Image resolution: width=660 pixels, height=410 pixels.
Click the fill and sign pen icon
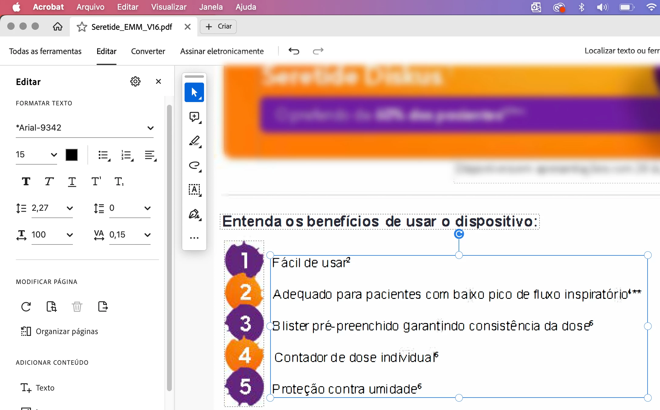click(x=194, y=214)
